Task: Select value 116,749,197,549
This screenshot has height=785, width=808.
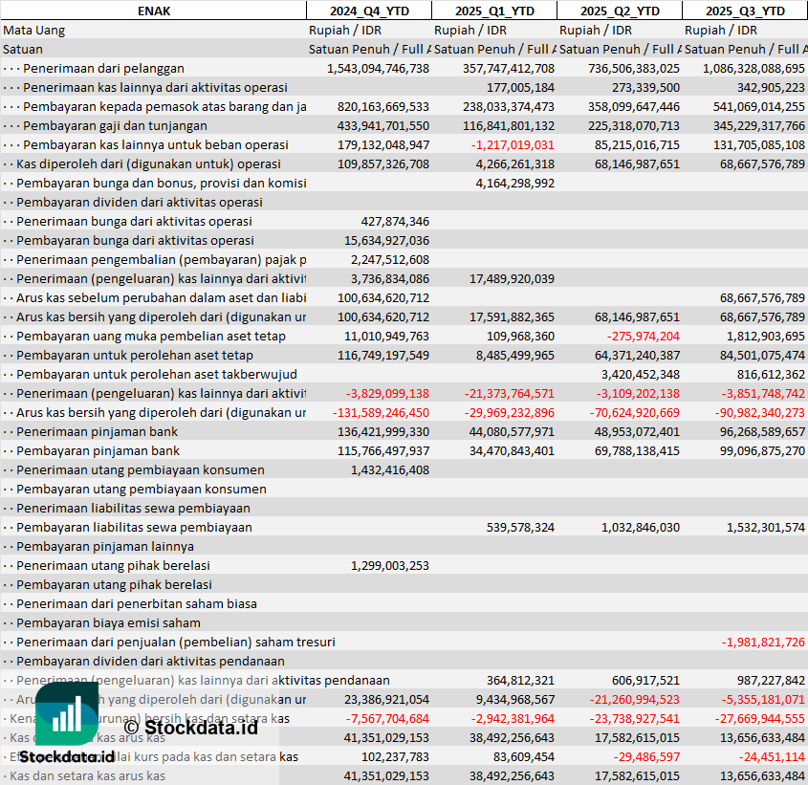Action: pyautogui.click(x=383, y=355)
